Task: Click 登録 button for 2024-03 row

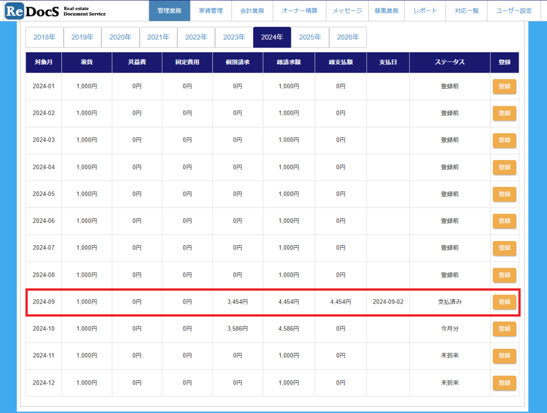Action: pyautogui.click(x=504, y=140)
